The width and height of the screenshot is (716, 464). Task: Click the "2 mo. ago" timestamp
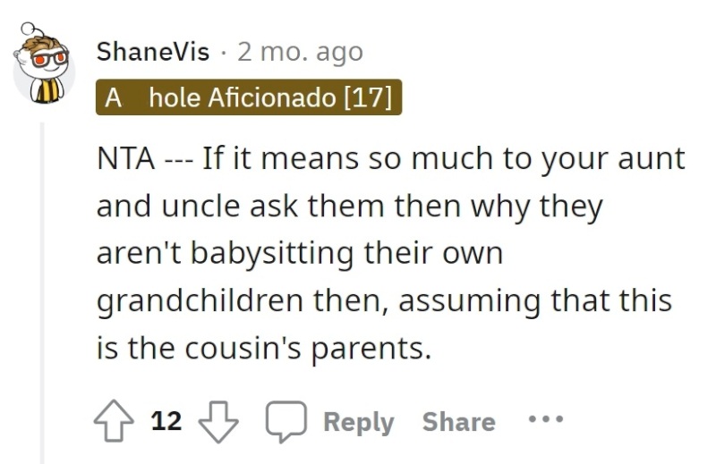(x=300, y=52)
